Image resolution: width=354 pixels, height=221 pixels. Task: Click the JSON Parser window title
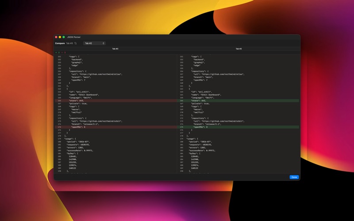click(74, 37)
